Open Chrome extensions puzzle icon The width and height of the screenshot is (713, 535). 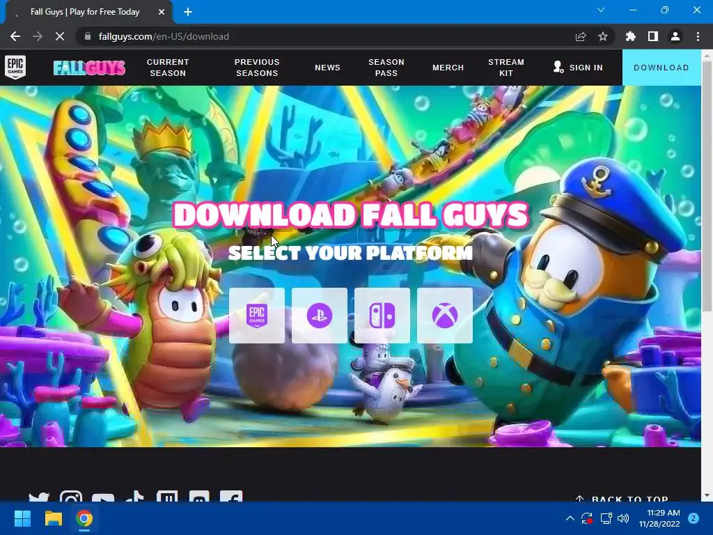pyautogui.click(x=631, y=36)
